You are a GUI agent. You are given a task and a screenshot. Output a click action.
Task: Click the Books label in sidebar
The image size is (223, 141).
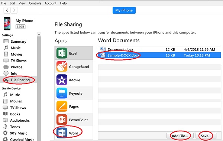[x=15, y=114]
